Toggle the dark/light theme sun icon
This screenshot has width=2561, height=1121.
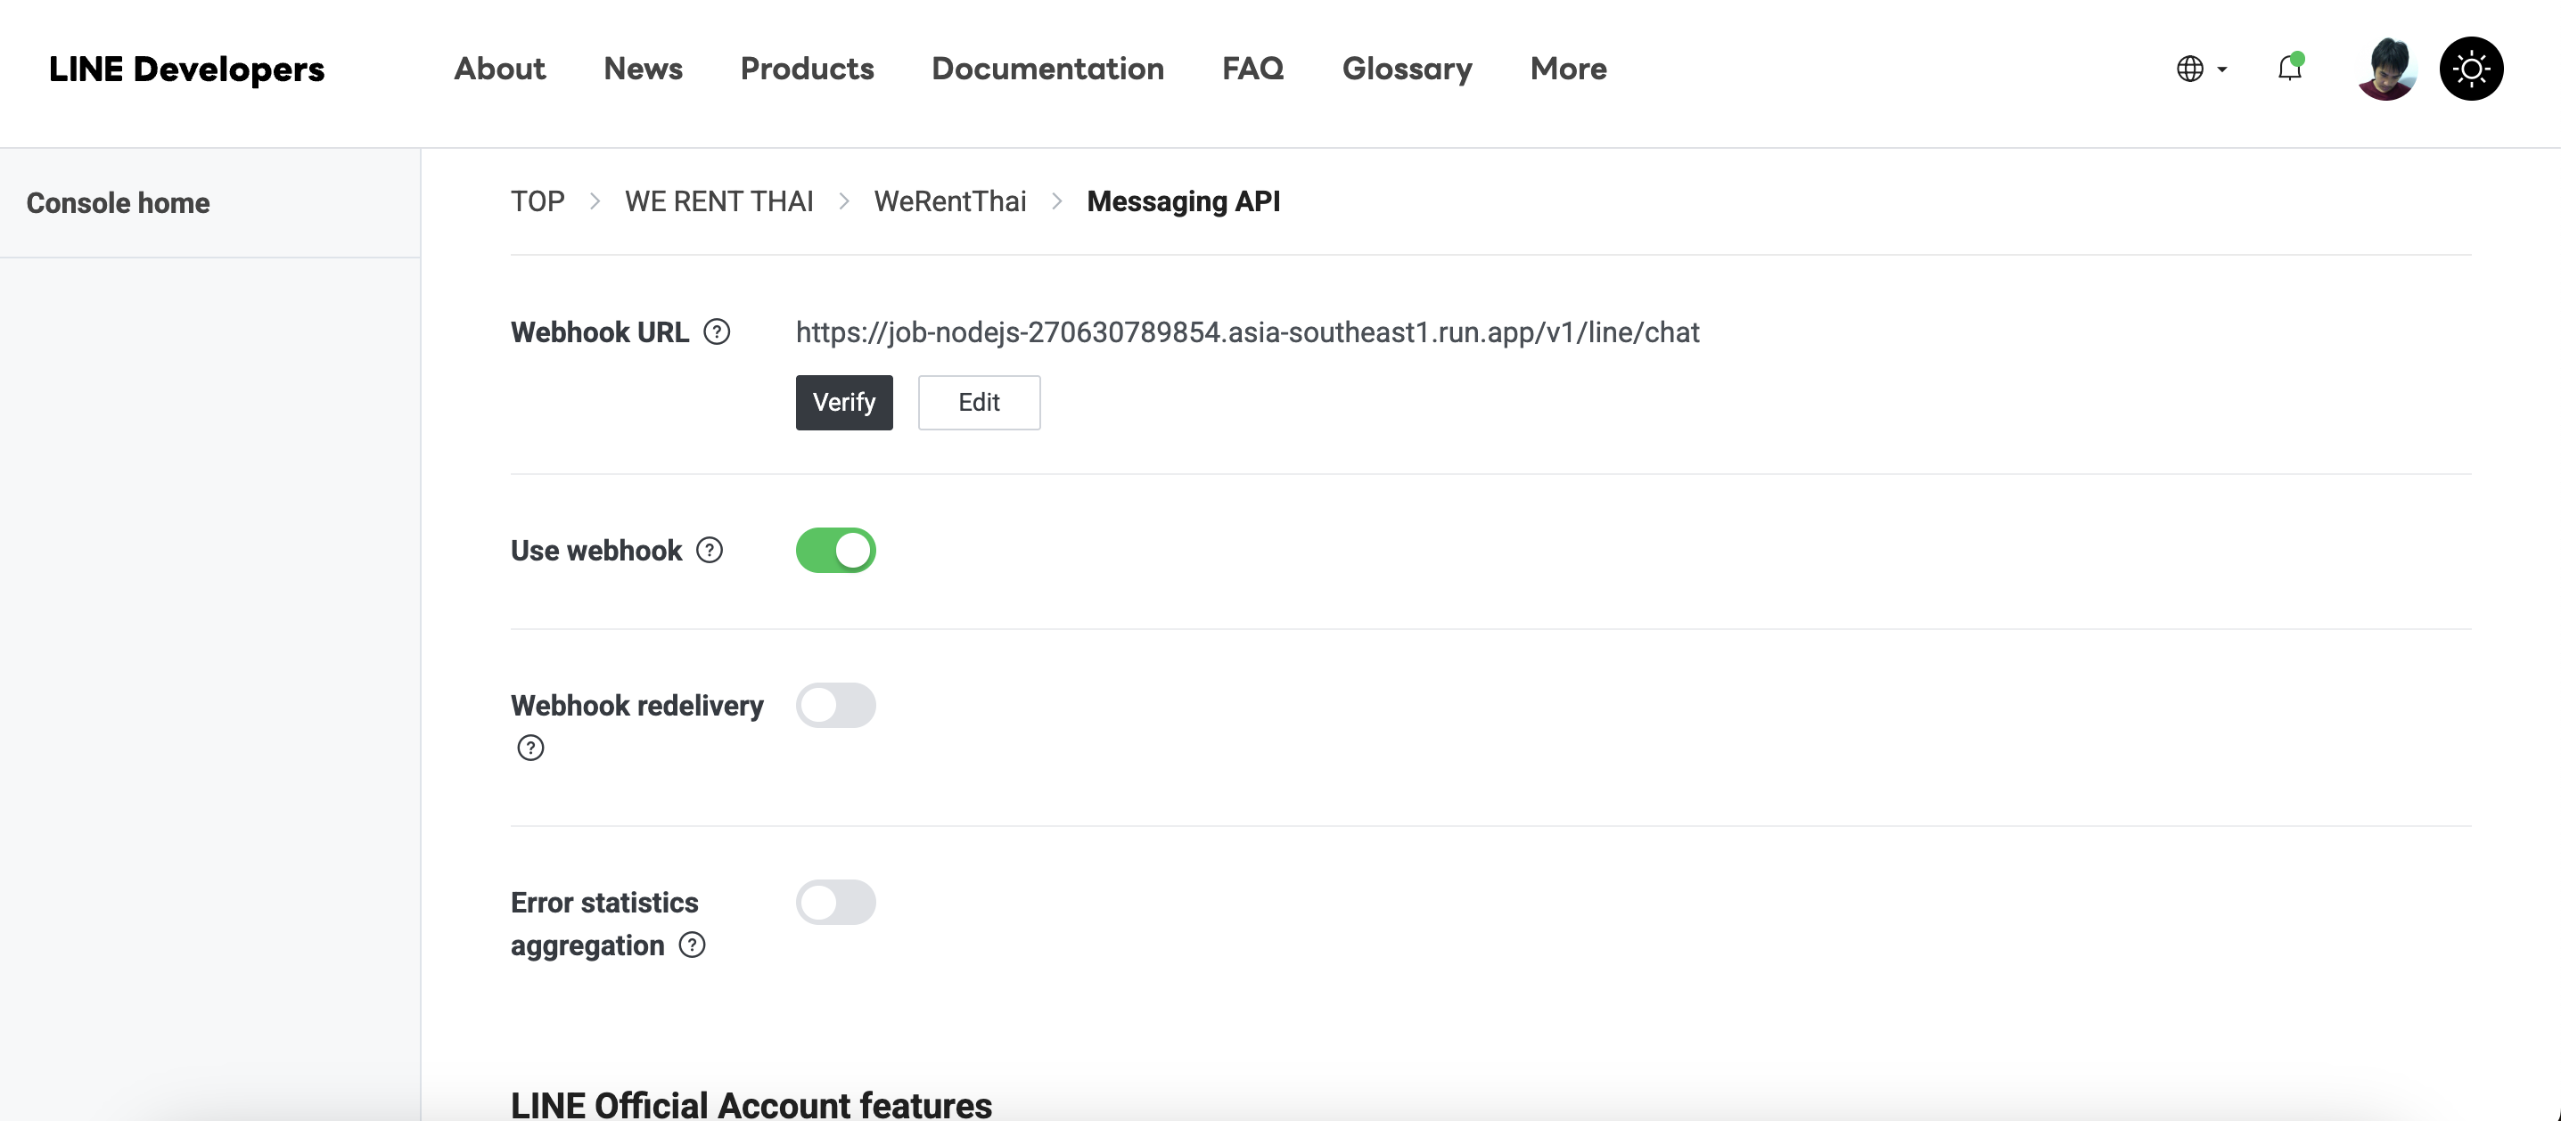pyautogui.click(x=2471, y=69)
